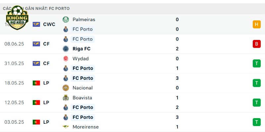Open the Nacional team name link
The width and height of the screenshot is (265, 132).
click(x=82, y=88)
